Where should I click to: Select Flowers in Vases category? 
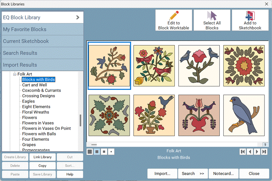[38, 123]
